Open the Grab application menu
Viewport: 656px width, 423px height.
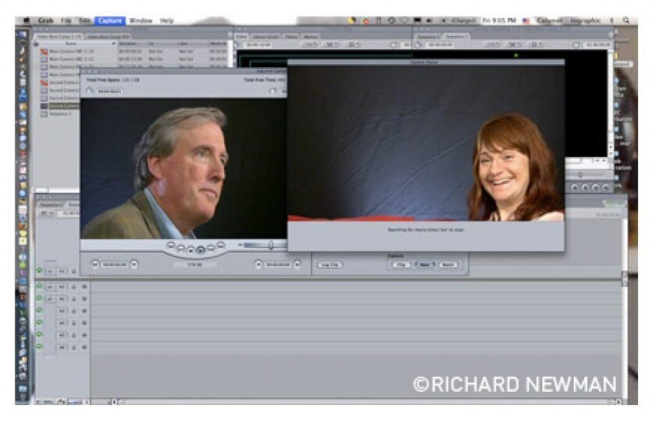[45, 20]
